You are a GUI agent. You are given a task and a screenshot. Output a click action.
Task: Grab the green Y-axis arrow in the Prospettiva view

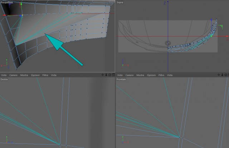pos(21,4)
